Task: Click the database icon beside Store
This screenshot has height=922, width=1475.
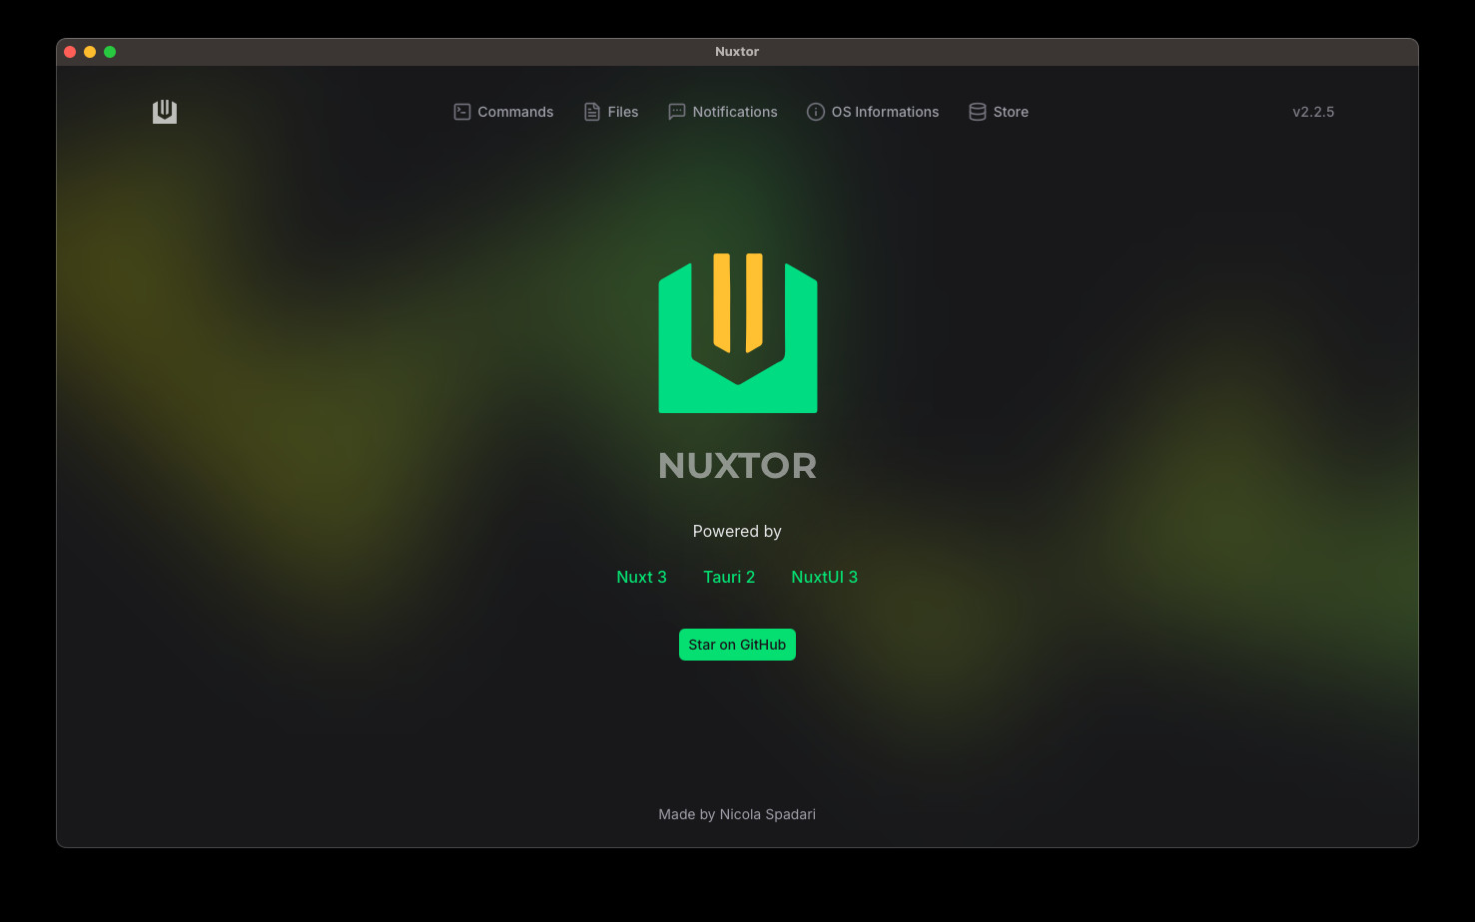Action: tap(978, 112)
